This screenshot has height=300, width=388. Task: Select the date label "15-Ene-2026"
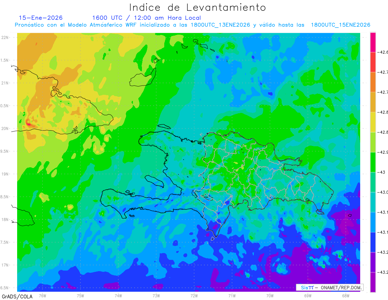41,18
